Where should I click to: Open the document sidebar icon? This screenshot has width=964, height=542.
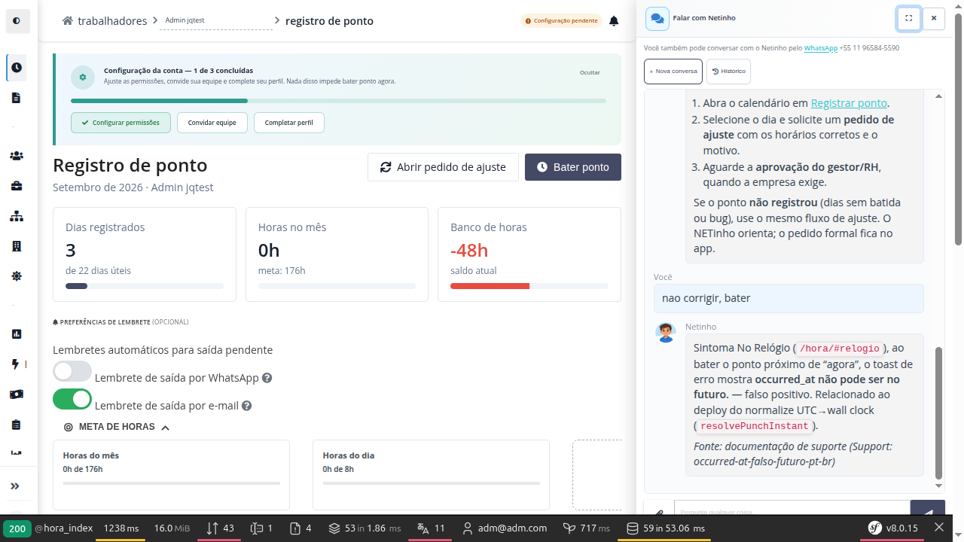(17, 98)
